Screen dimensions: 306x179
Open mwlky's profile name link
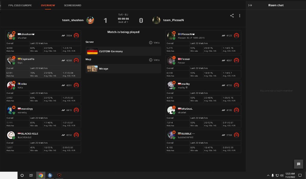(186, 84)
